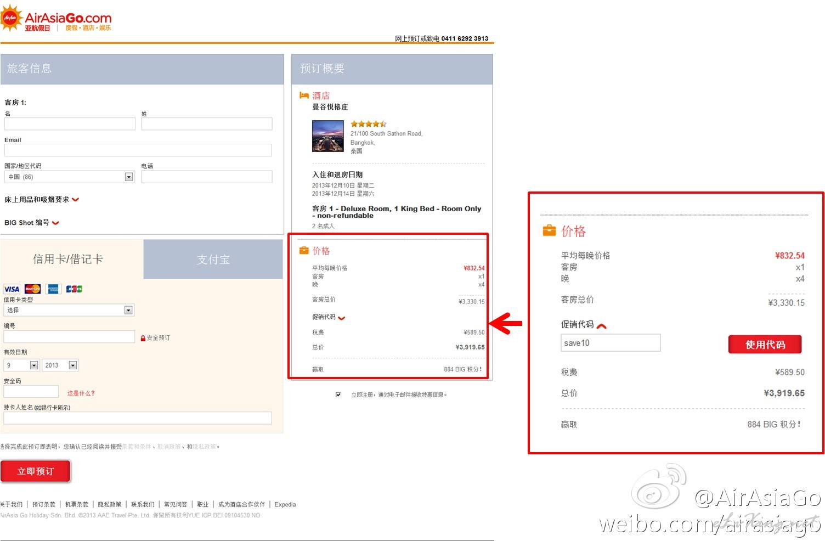Expand the BIG Shot 编号 section
This screenshot has width=825, height=541.
32,223
